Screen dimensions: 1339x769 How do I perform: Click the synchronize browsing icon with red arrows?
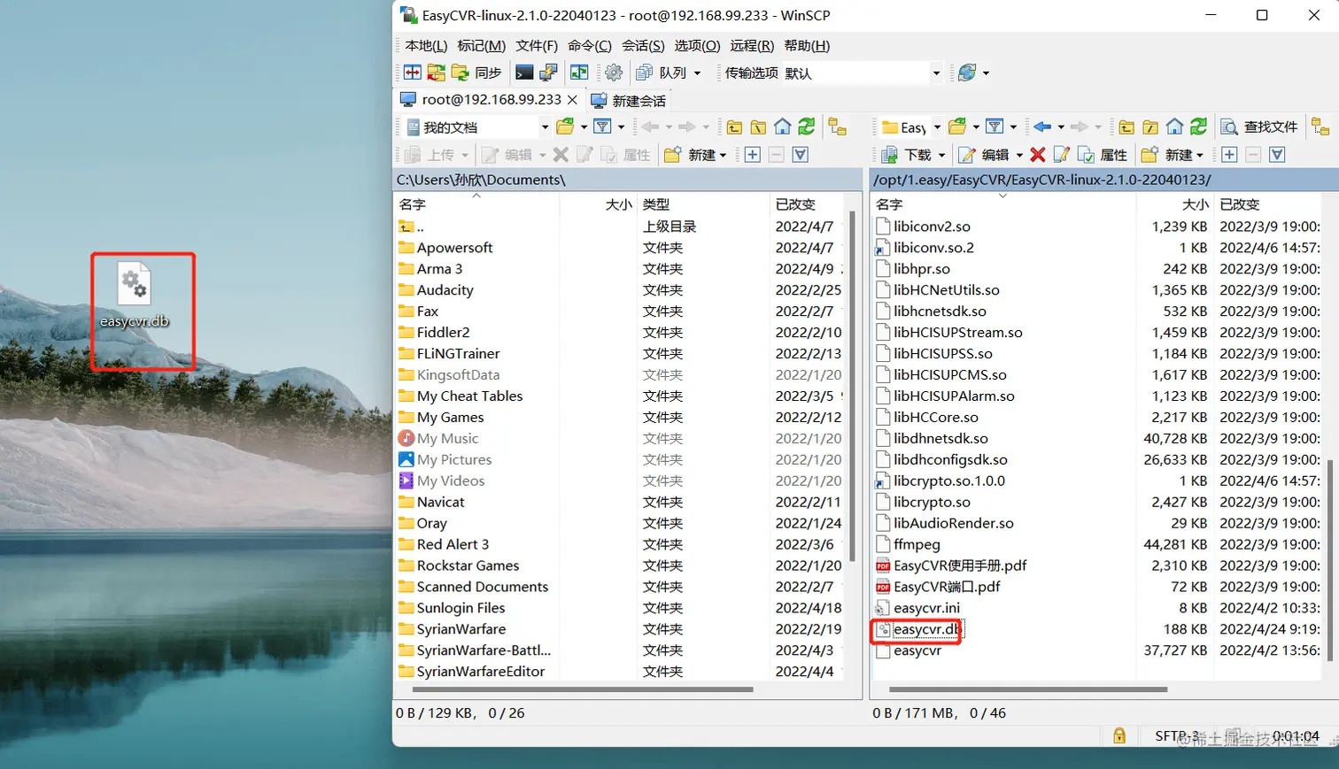tap(437, 73)
